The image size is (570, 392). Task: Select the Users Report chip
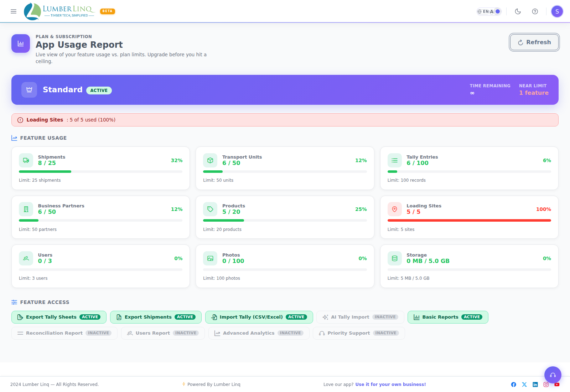(163, 333)
